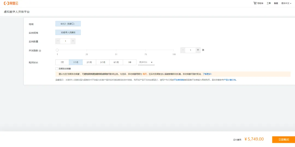Click the 工单 menu item

click(269, 3)
